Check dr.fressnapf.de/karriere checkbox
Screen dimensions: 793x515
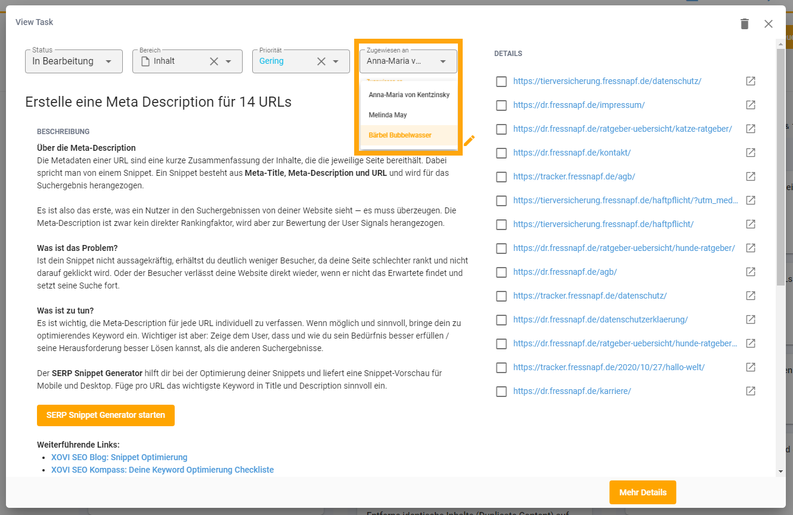501,392
